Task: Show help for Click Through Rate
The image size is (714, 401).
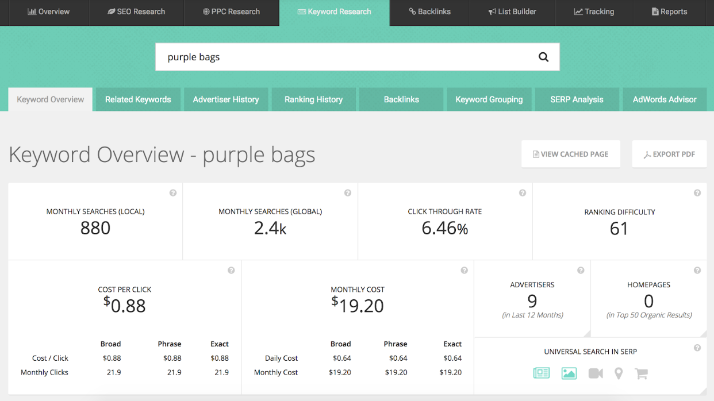Action: [522, 193]
